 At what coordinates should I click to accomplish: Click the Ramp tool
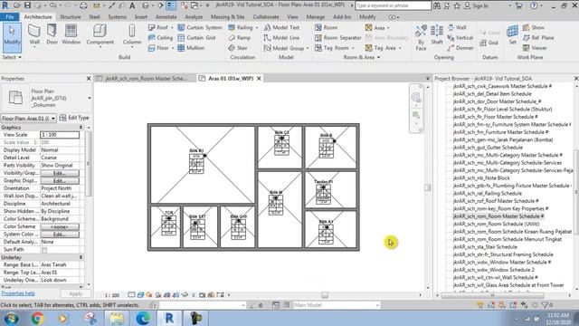[239, 38]
